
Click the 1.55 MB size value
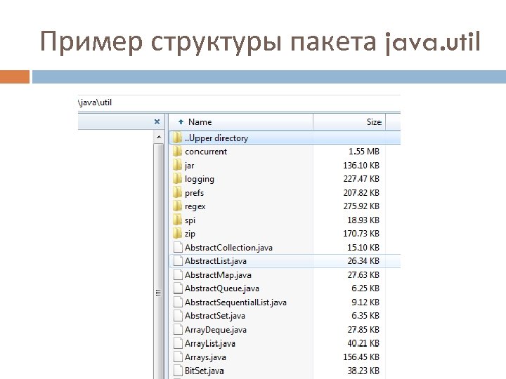pos(364,152)
